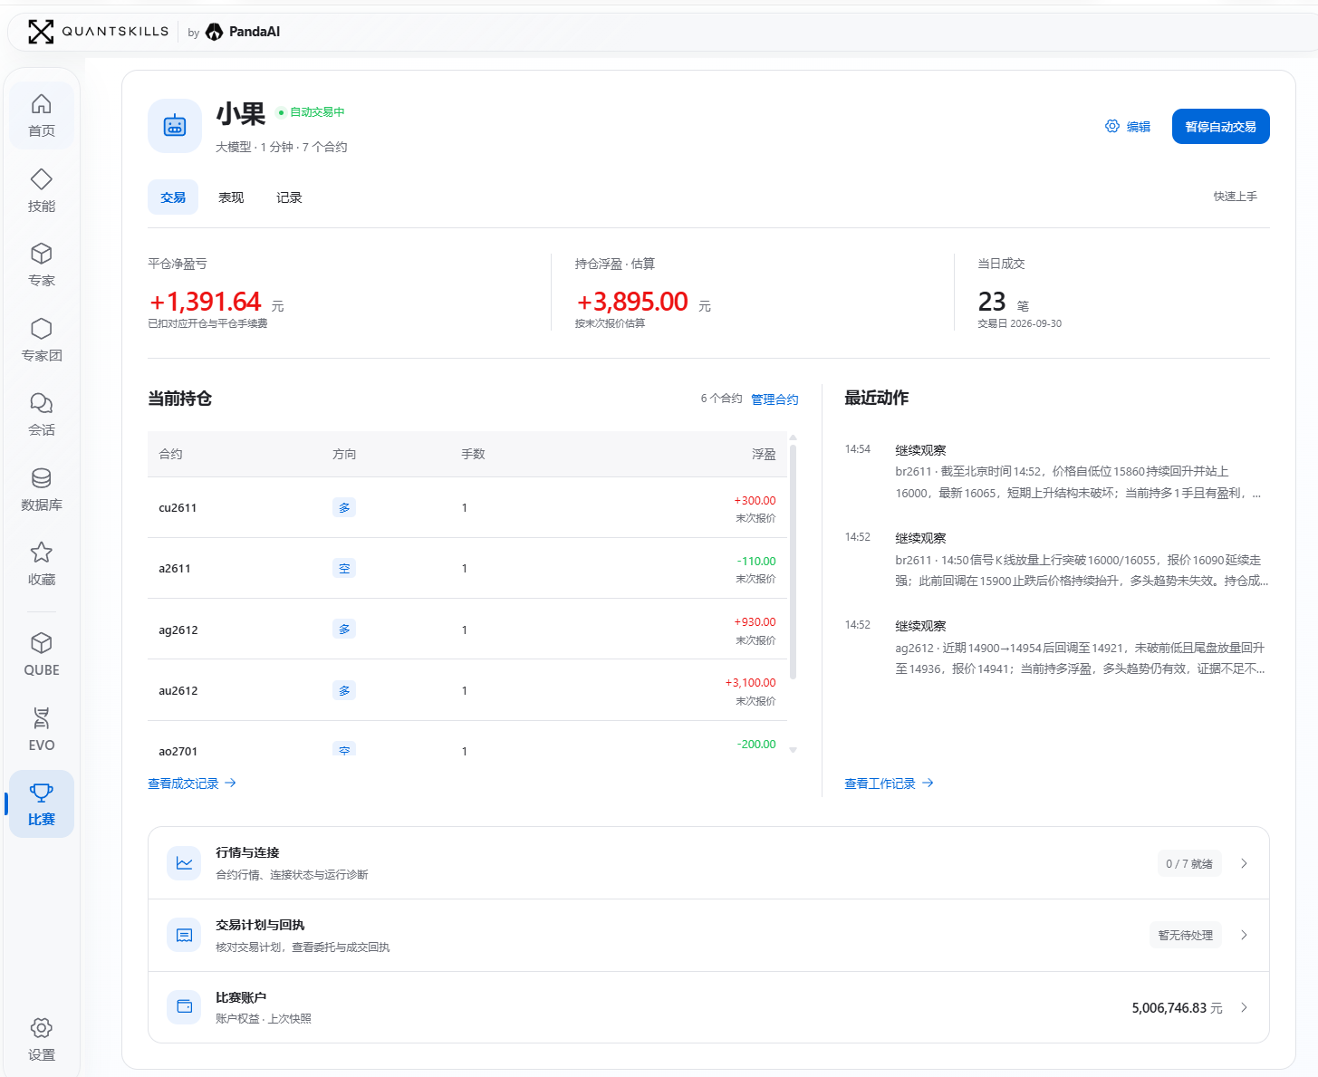Click 快速上手 link
This screenshot has height=1077, width=1318.
(x=1235, y=197)
